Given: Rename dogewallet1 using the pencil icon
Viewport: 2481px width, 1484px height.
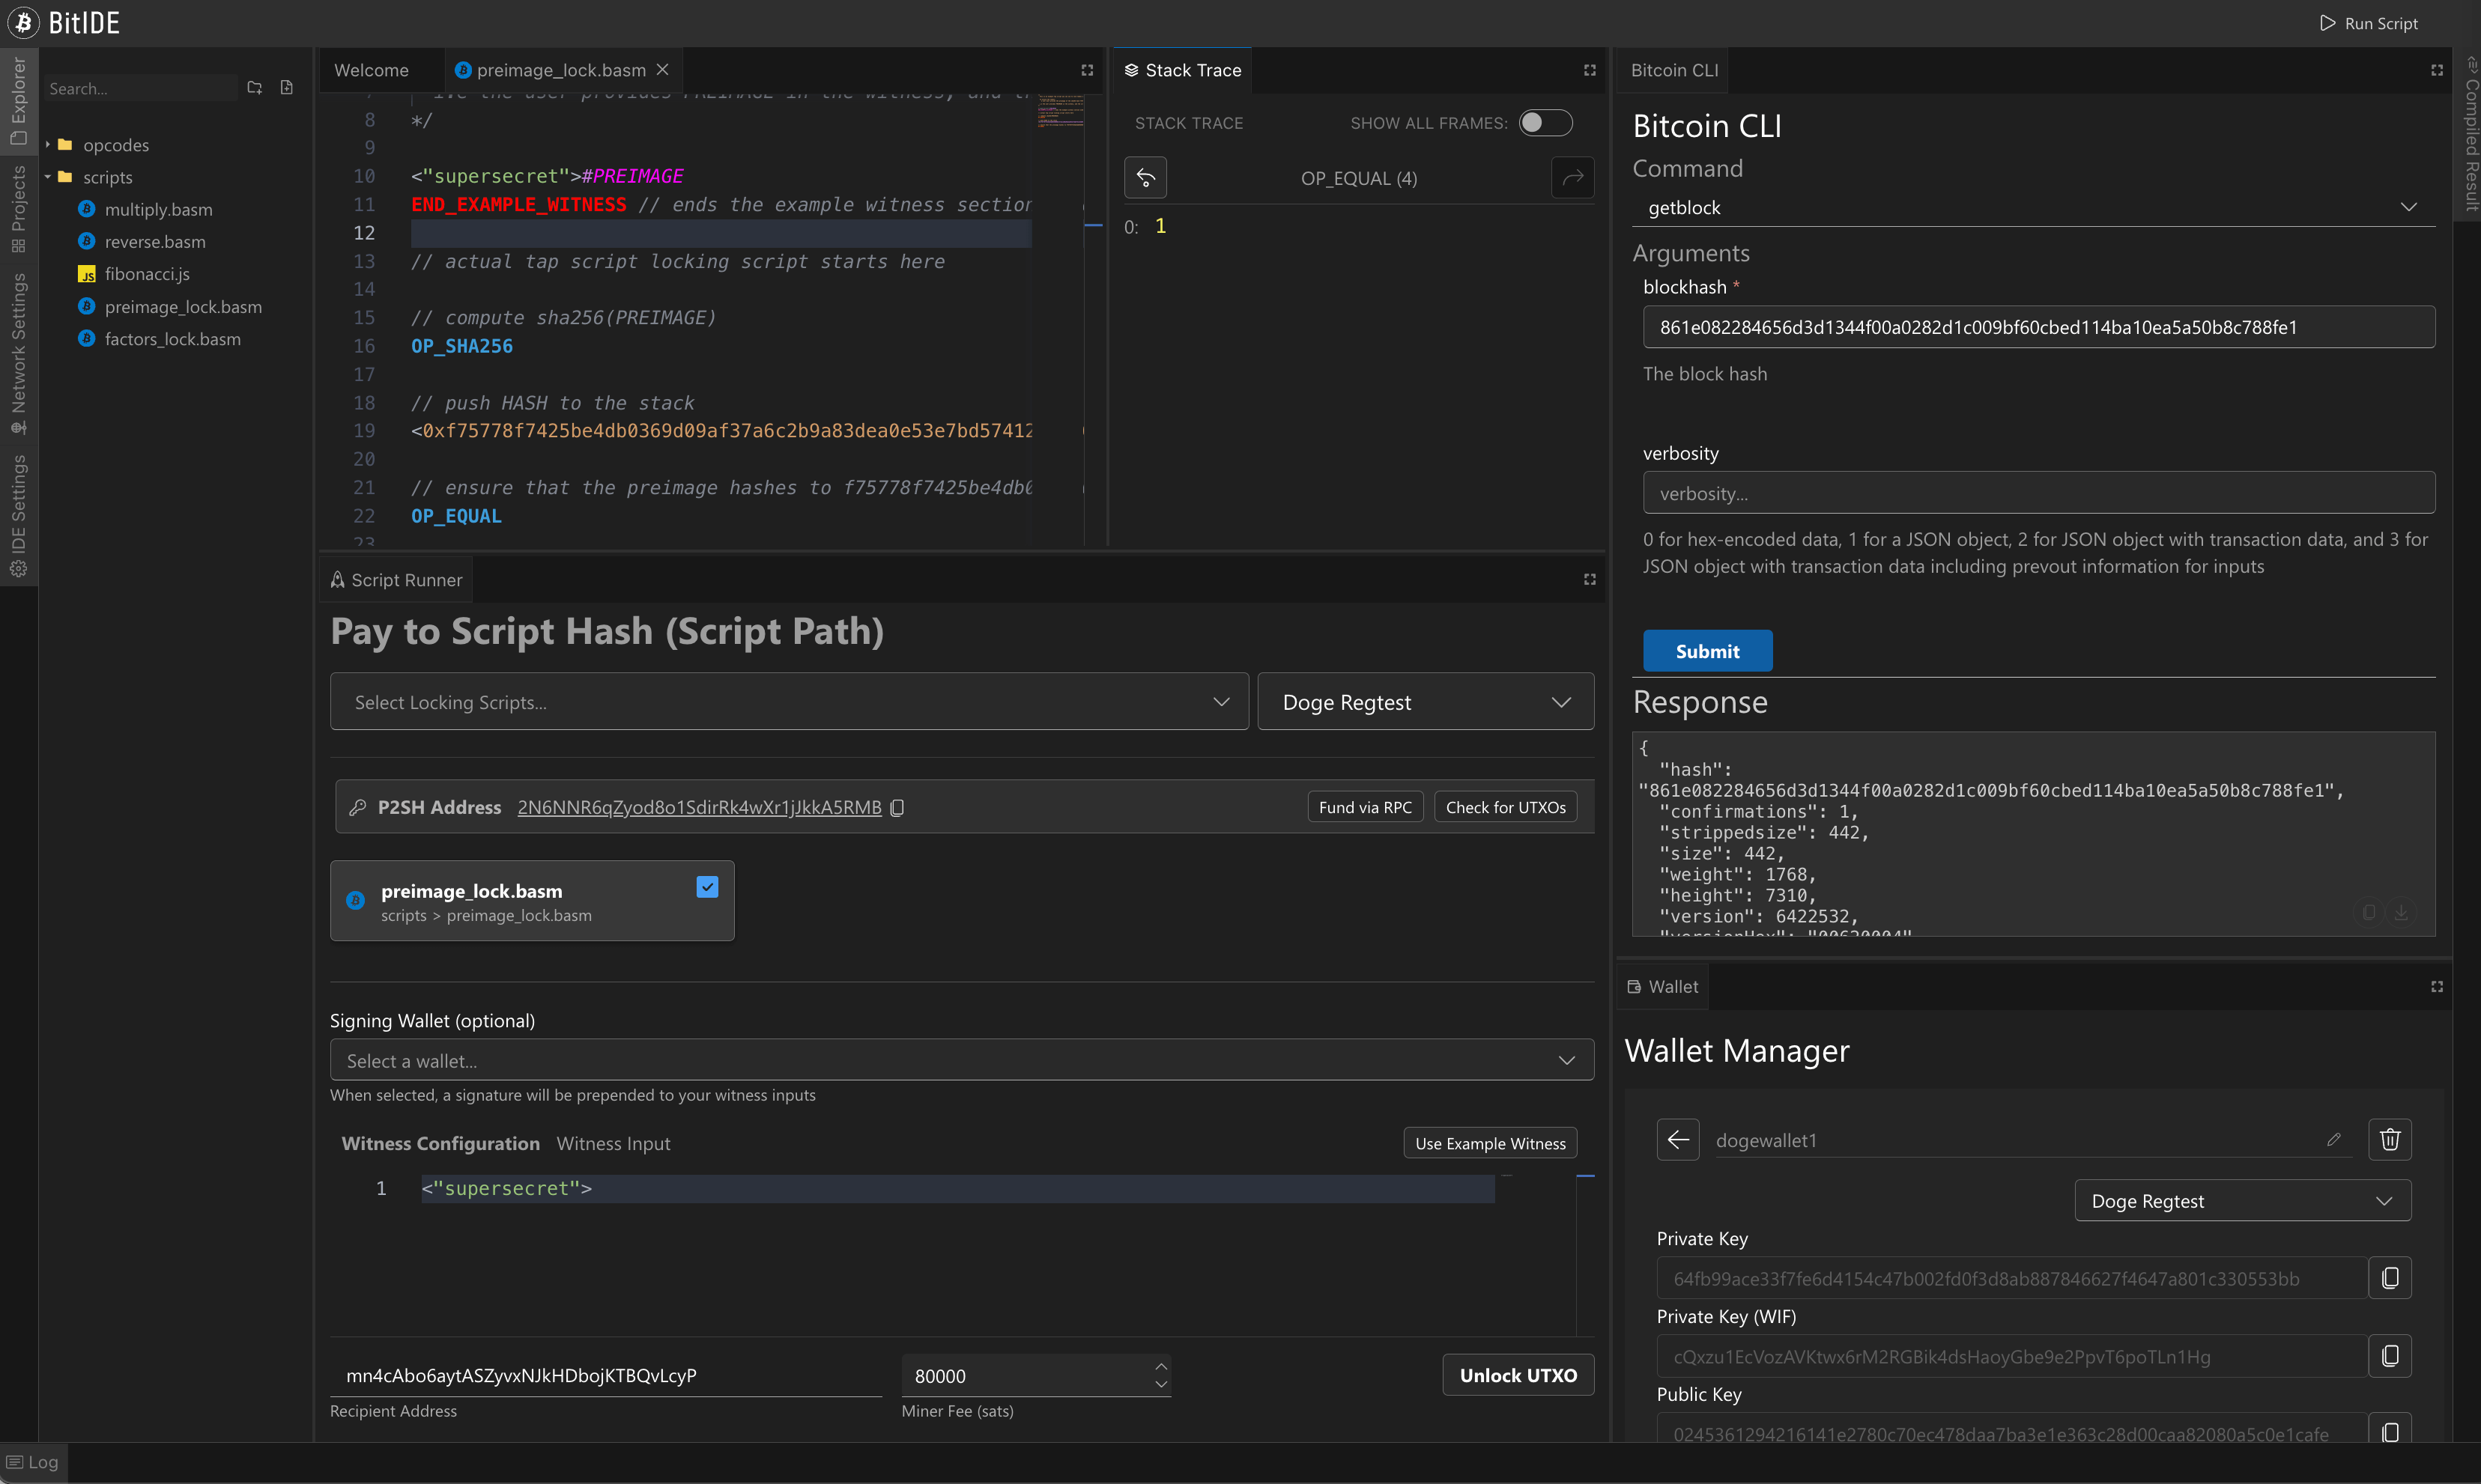Looking at the screenshot, I should pyautogui.click(x=2335, y=1139).
